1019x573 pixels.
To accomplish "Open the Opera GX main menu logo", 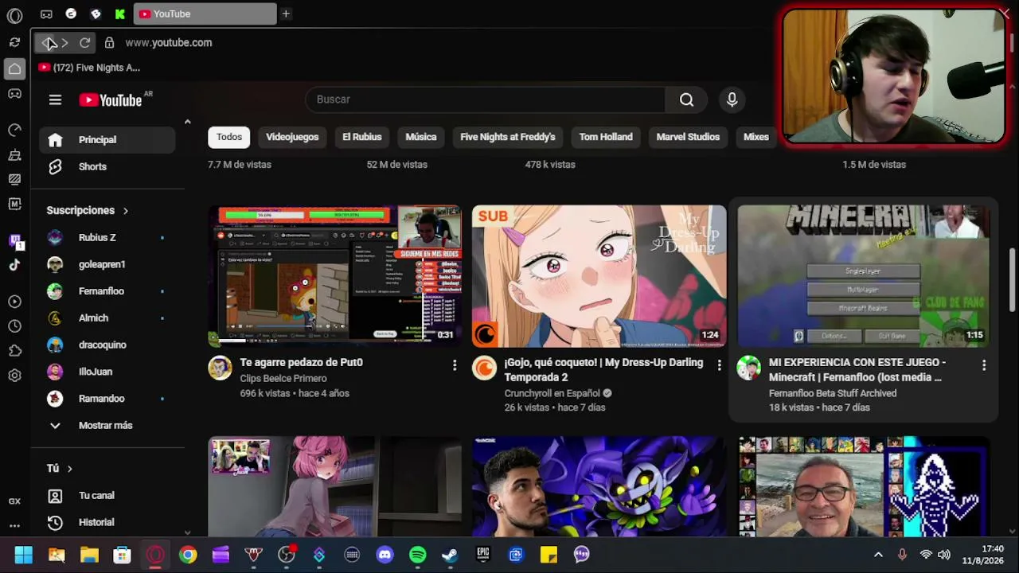I will [x=14, y=15].
